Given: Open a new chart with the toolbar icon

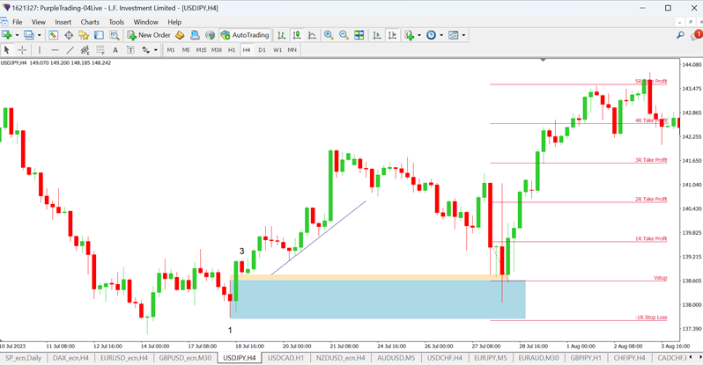Looking at the screenshot, I should [x=7, y=35].
